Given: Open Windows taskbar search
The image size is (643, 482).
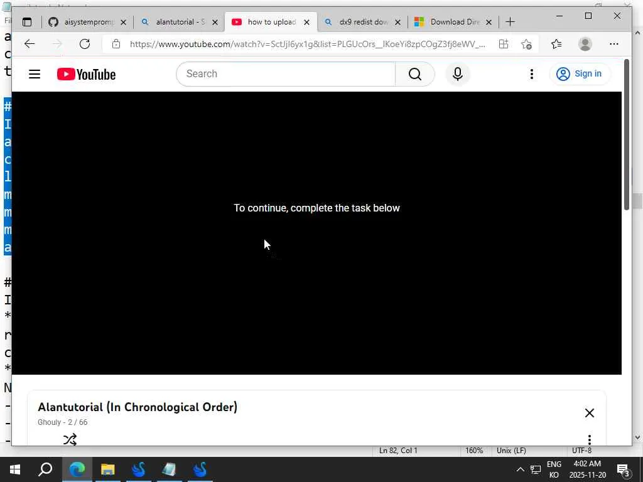Looking at the screenshot, I should click(45, 469).
